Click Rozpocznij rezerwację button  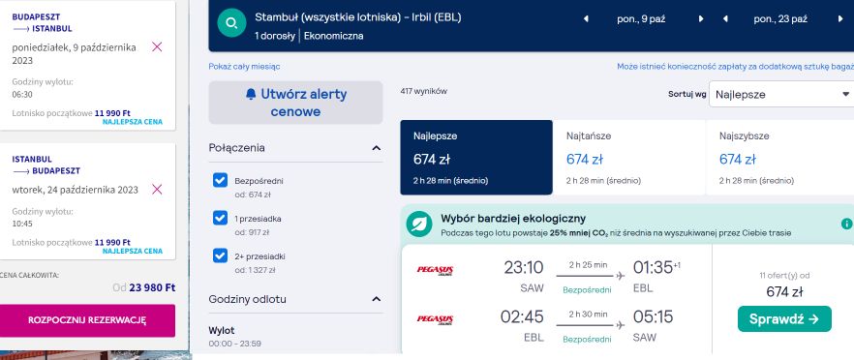(87, 320)
